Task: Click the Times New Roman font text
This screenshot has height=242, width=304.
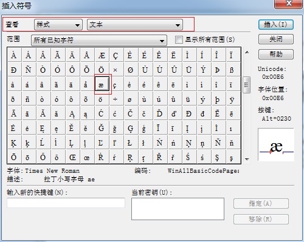Action: point(52,171)
